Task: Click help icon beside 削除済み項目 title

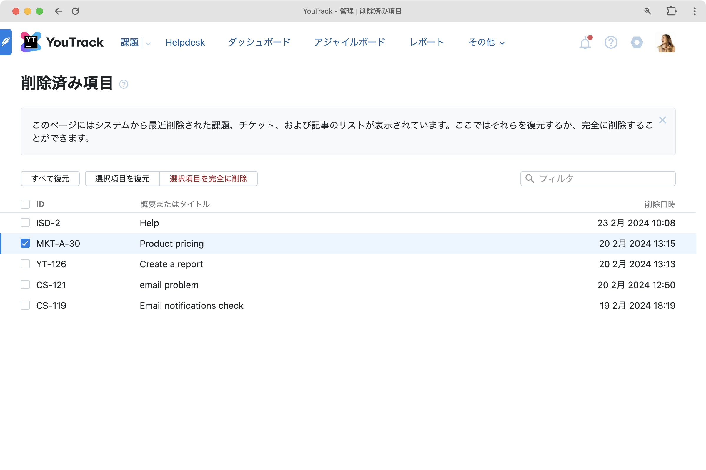Action: [124, 84]
